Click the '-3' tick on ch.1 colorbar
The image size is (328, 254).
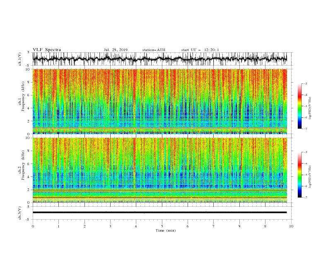pos(305,83)
